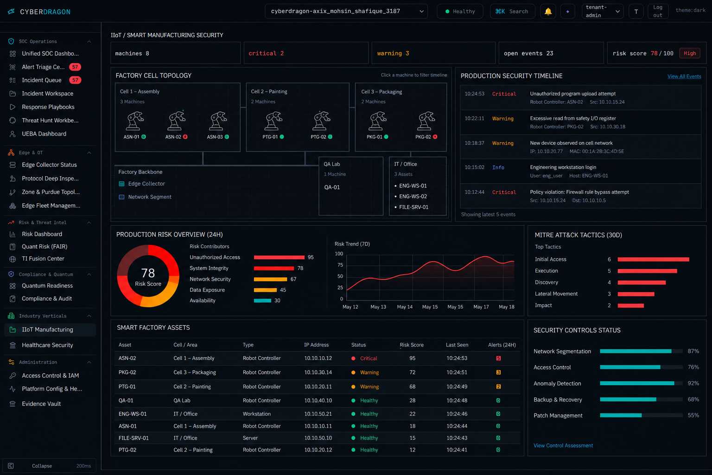Select ASN-03 robot arm icon
This screenshot has width=712, height=475.
pyautogui.click(x=218, y=121)
